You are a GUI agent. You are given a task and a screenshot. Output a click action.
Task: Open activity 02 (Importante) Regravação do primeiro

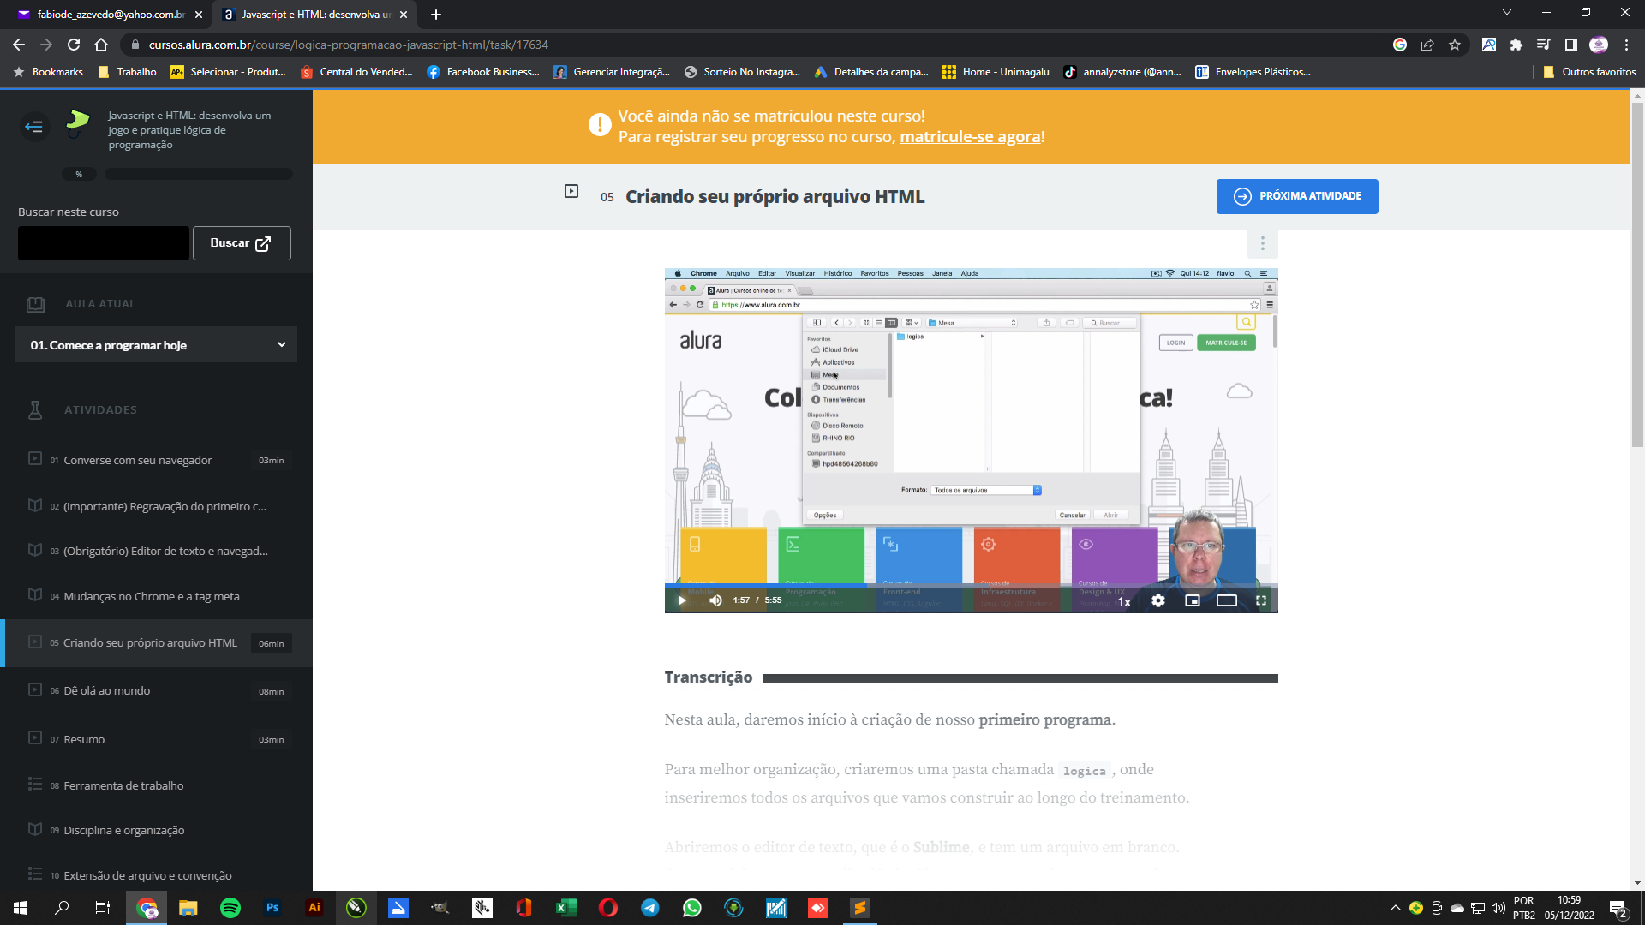pos(156,506)
